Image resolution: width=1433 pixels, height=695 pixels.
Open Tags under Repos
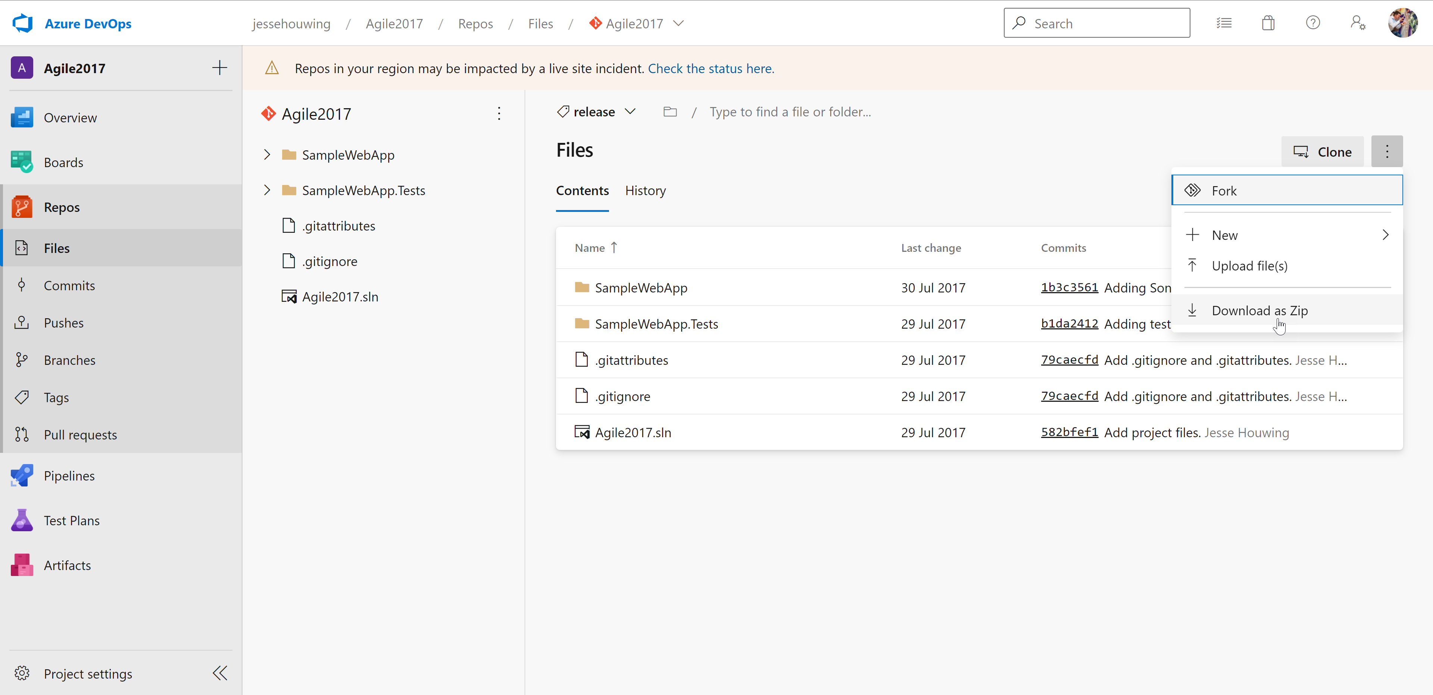pyautogui.click(x=121, y=397)
